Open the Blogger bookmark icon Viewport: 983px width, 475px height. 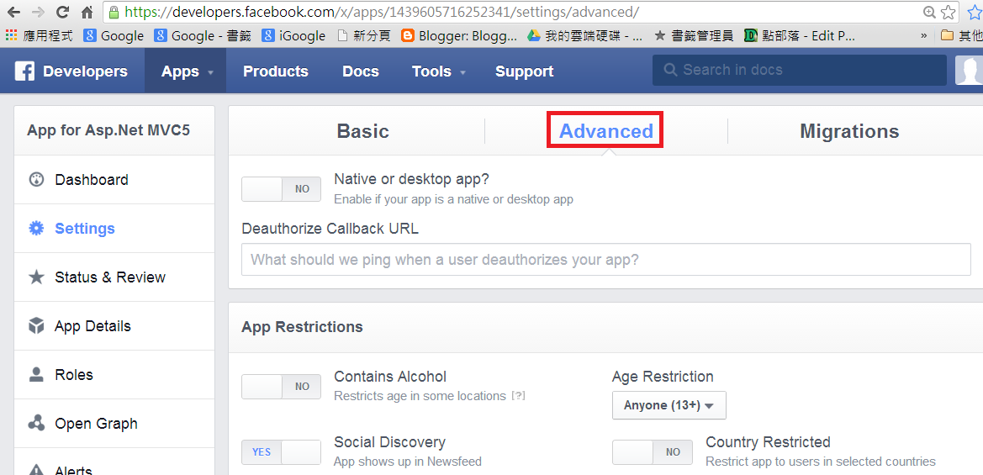point(408,35)
